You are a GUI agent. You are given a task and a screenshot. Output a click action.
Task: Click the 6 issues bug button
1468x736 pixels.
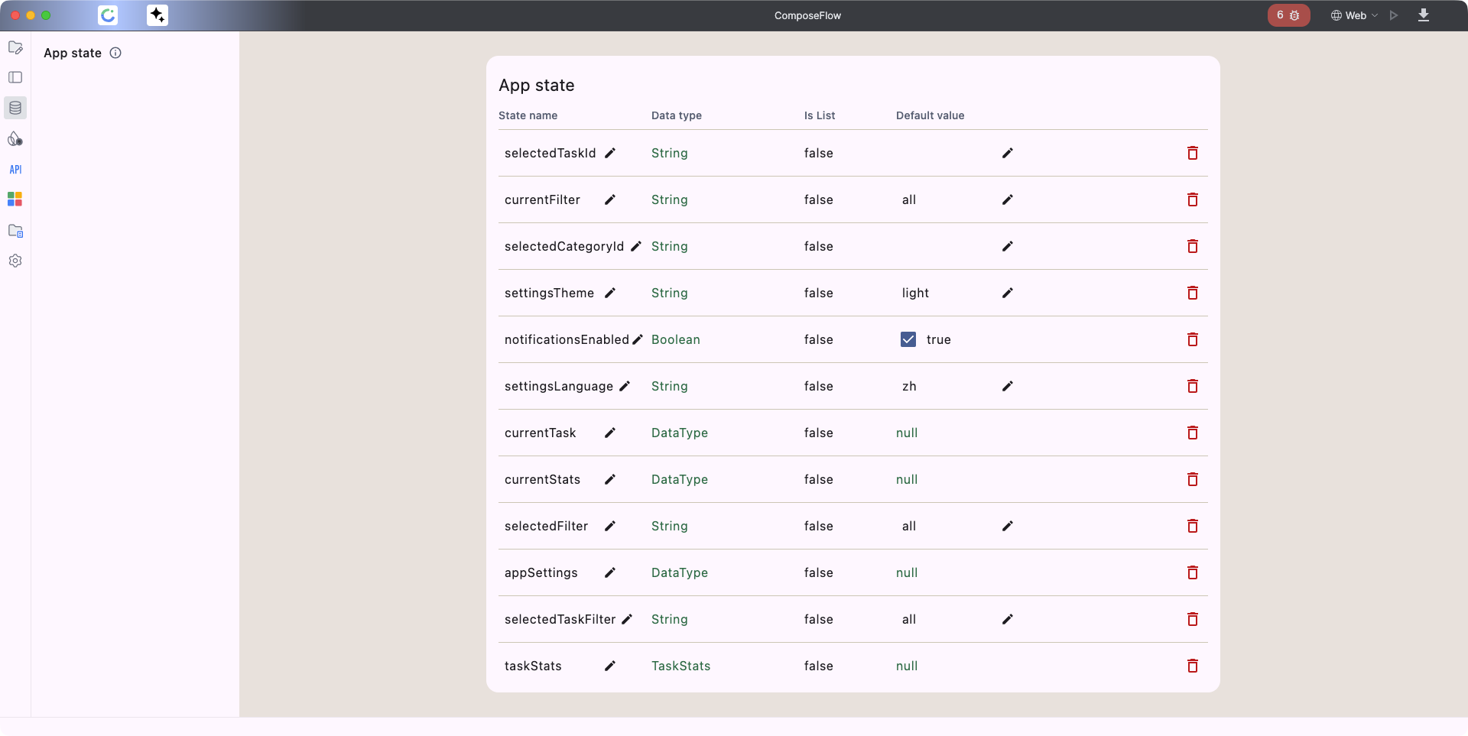click(1288, 15)
